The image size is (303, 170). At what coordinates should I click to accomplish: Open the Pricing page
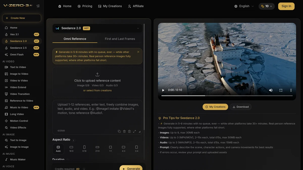click(85, 6)
